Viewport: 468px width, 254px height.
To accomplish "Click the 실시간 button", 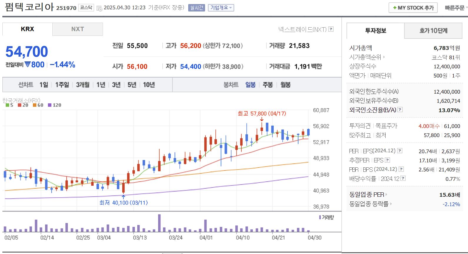I will 196,8.
